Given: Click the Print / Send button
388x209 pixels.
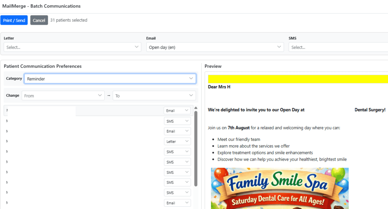Looking at the screenshot, I should pyautogui.click(x=14, y=20).
